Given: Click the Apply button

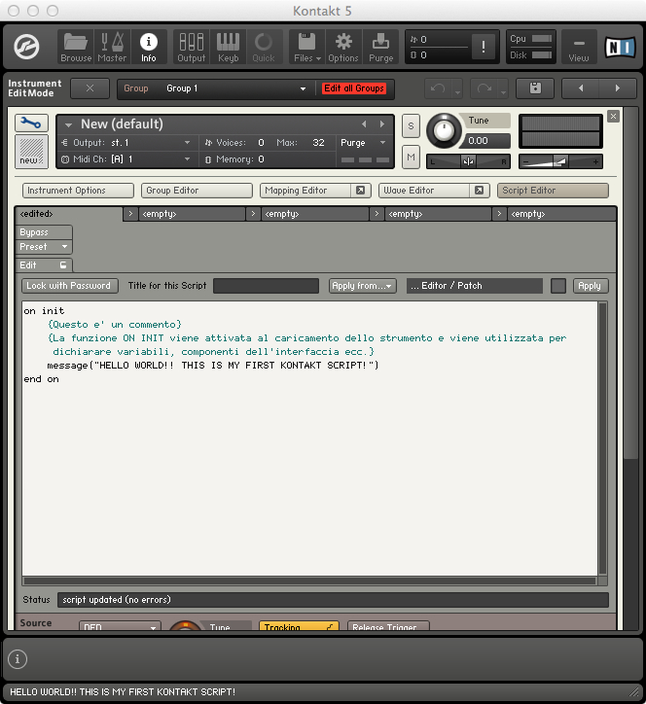Looking at the screenshot, I should 591,286.
